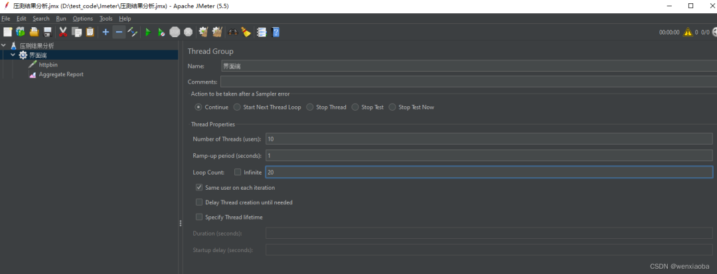This screenshot has width=717, height=274.
Task: Click the Duration (seconds) field
Action: 489,234
